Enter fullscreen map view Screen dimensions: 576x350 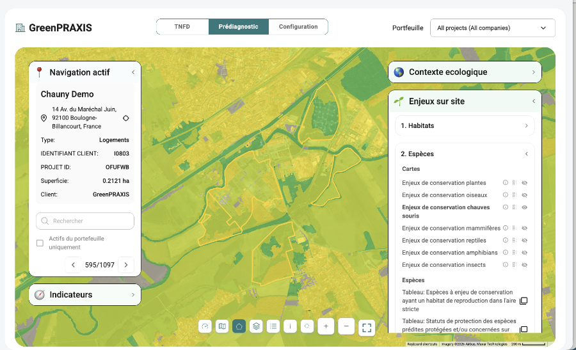tap(366, 328)
